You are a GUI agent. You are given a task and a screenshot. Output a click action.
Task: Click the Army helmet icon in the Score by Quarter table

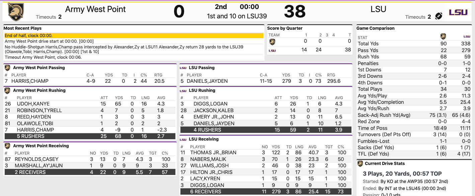point(272,42)
